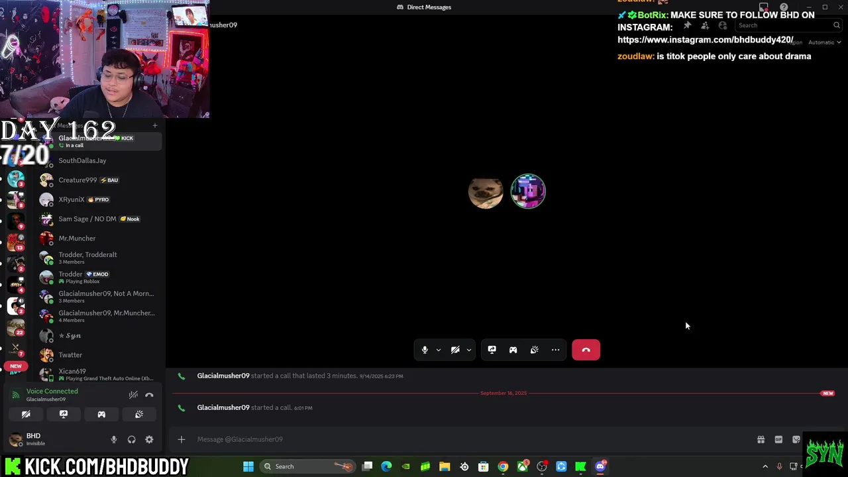Open the More options ellipsis in call
The image size is (848, 477).
click(x=555, y=350)
